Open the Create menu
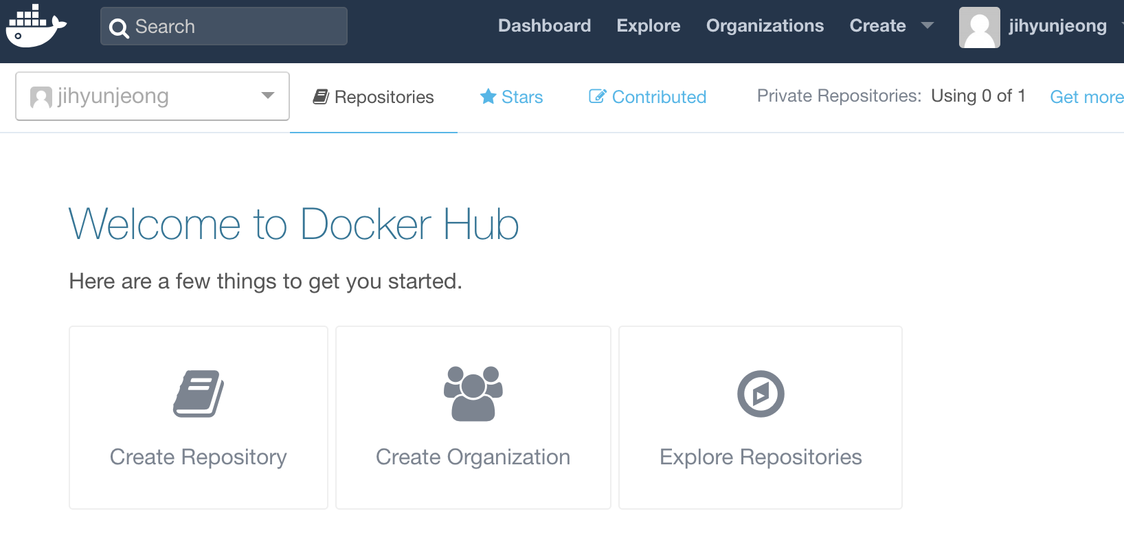Image resolution: width=1124 pixels, height=555 pixels. [877, 26]
